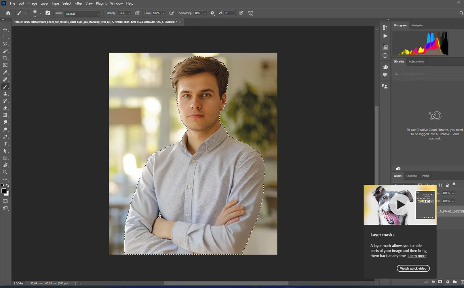Open symmetry paint butterfly options
The image size is (464, 288).
(x=250, y=13)
